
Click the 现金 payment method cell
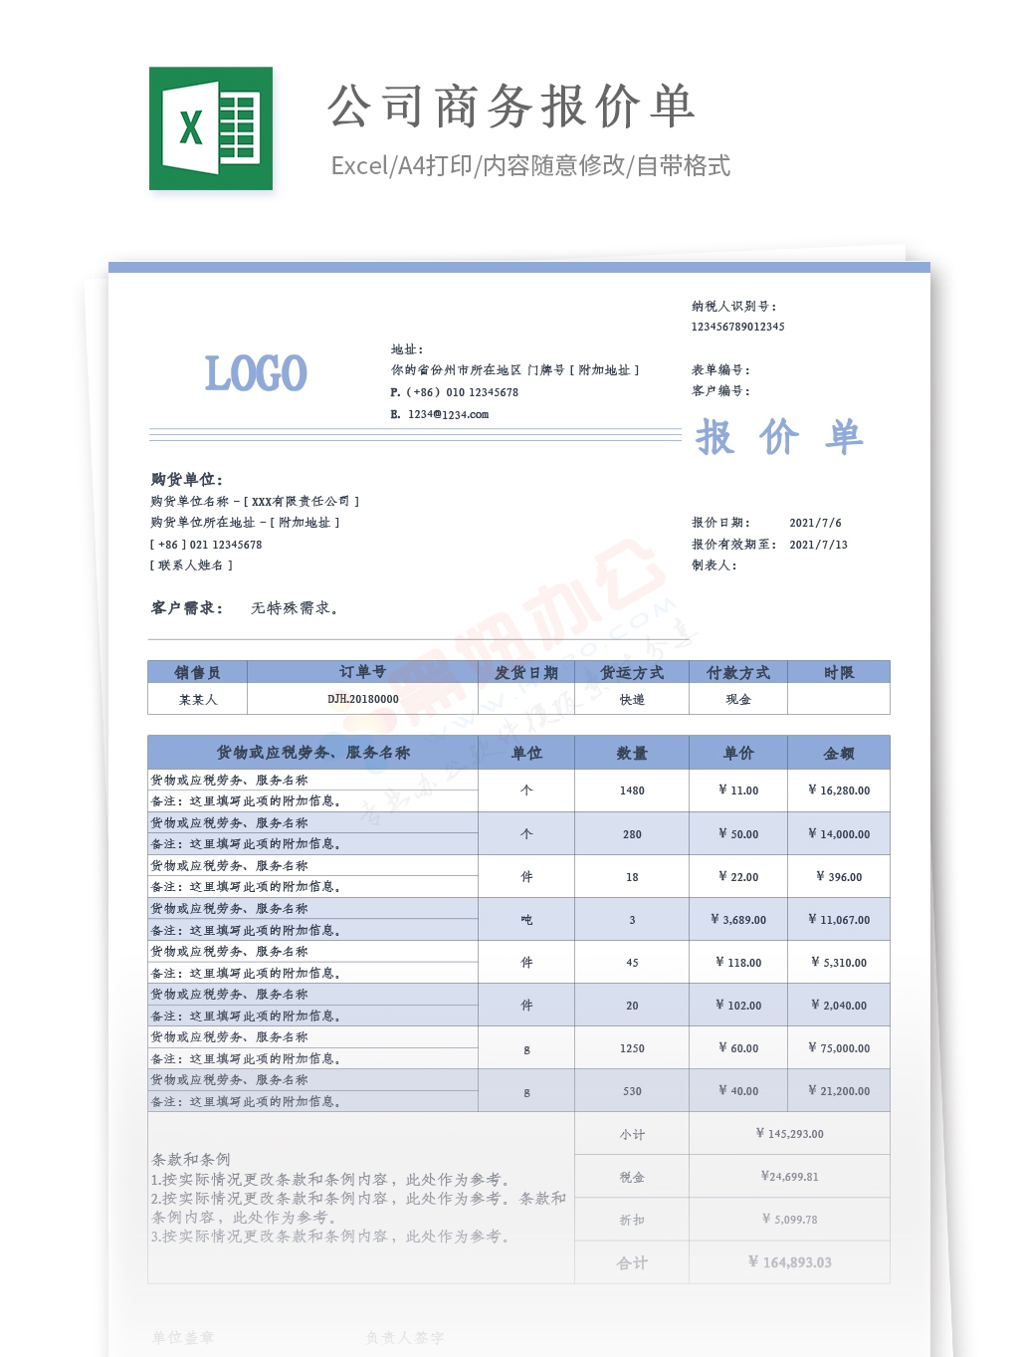tap(738, 699)
